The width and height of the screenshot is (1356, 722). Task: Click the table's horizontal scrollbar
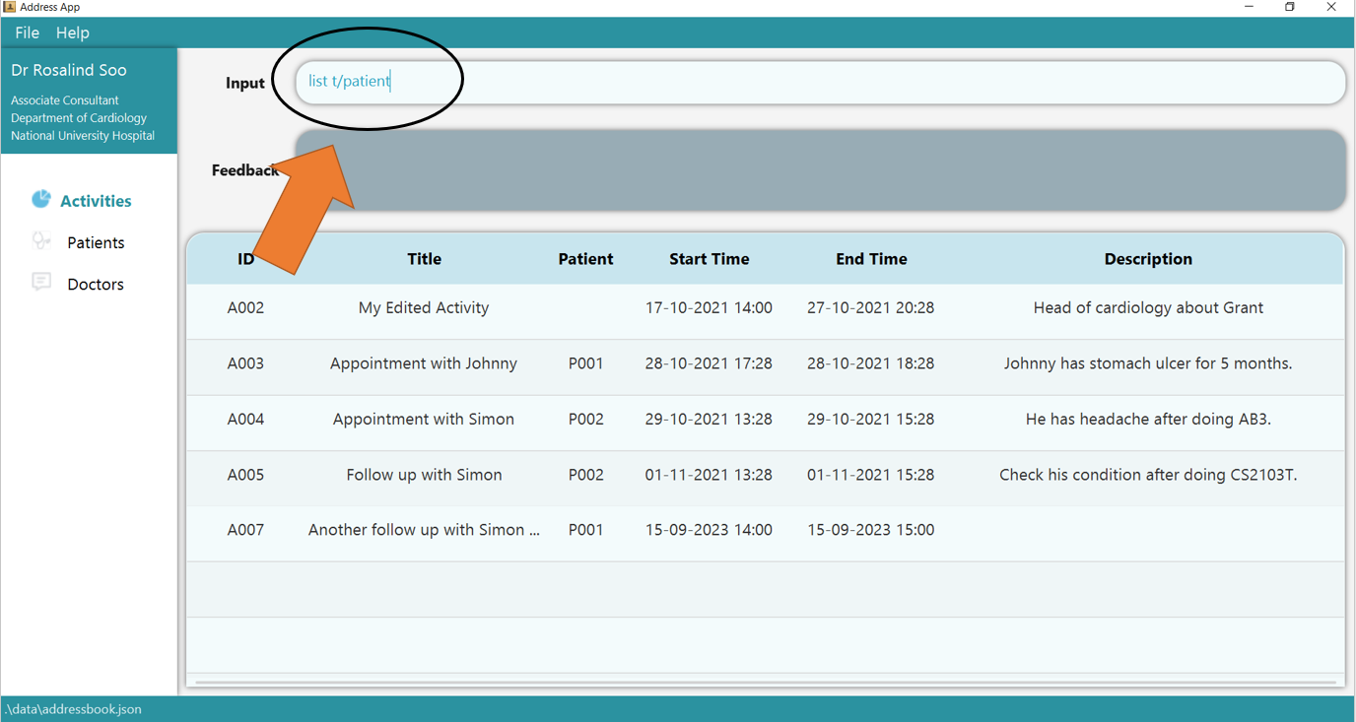coord(765,682)
